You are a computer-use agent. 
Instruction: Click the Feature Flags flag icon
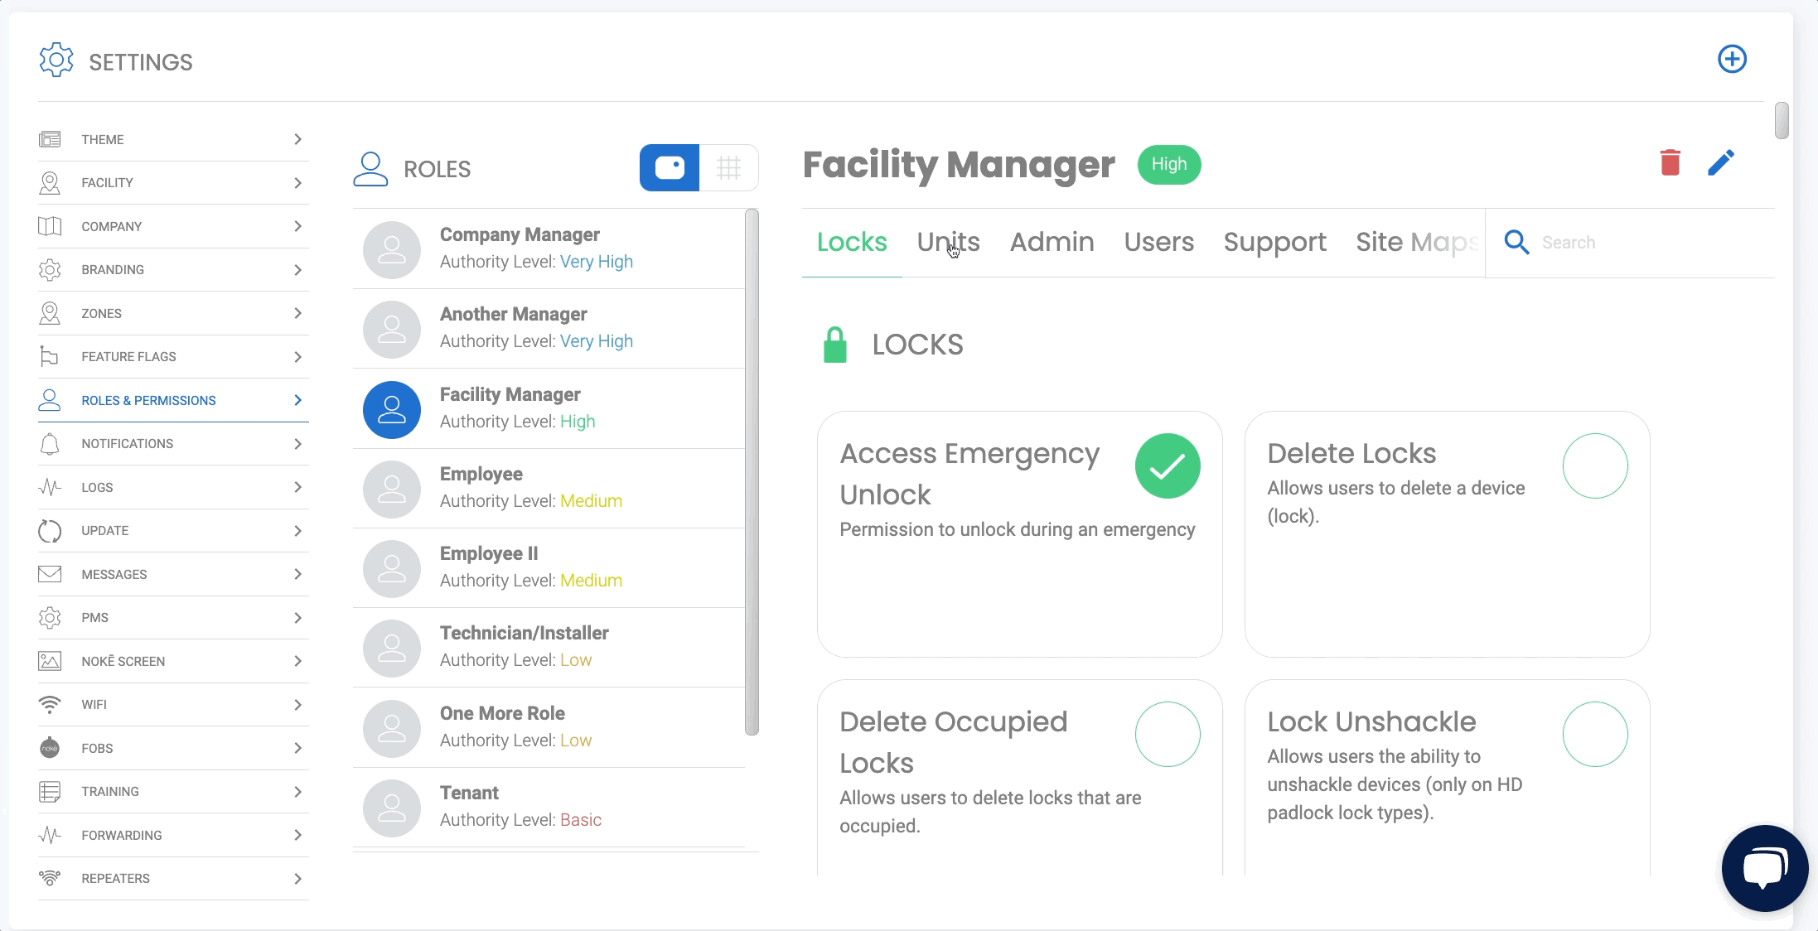pyautogui.click(x=50, y=357)
